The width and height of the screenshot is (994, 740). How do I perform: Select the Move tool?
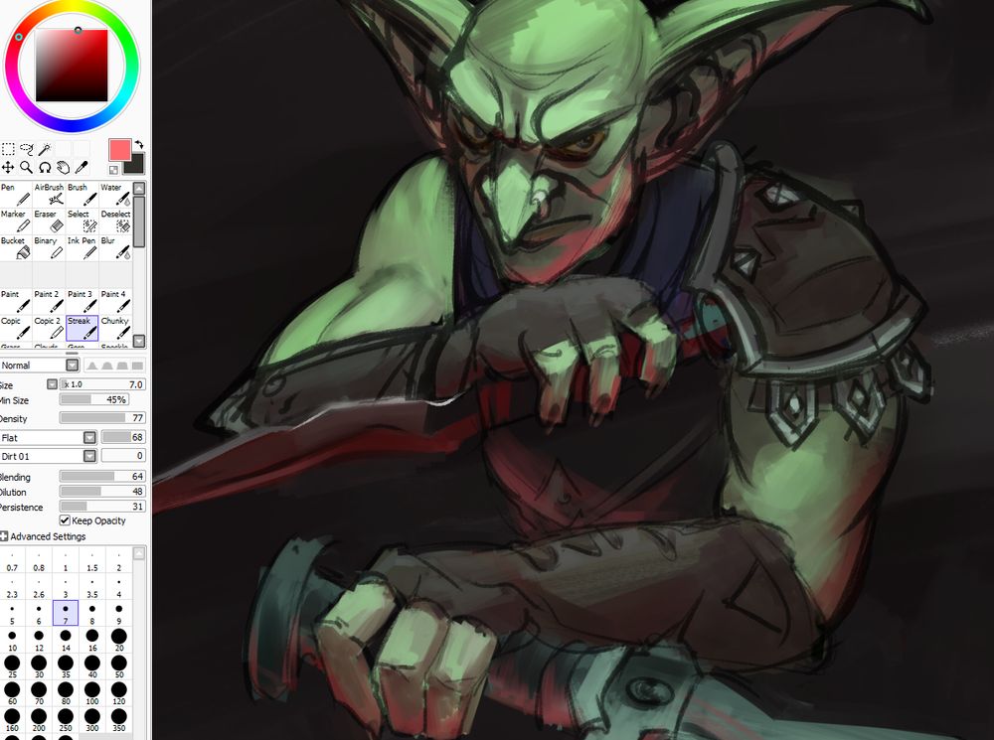coord(8,167)
